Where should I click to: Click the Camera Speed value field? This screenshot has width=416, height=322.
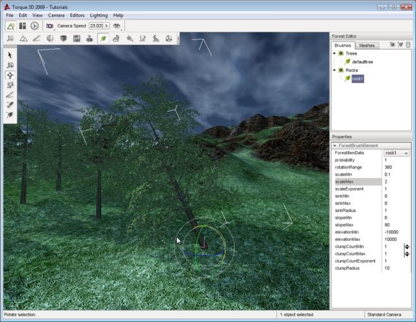click(x=97, y=26)
